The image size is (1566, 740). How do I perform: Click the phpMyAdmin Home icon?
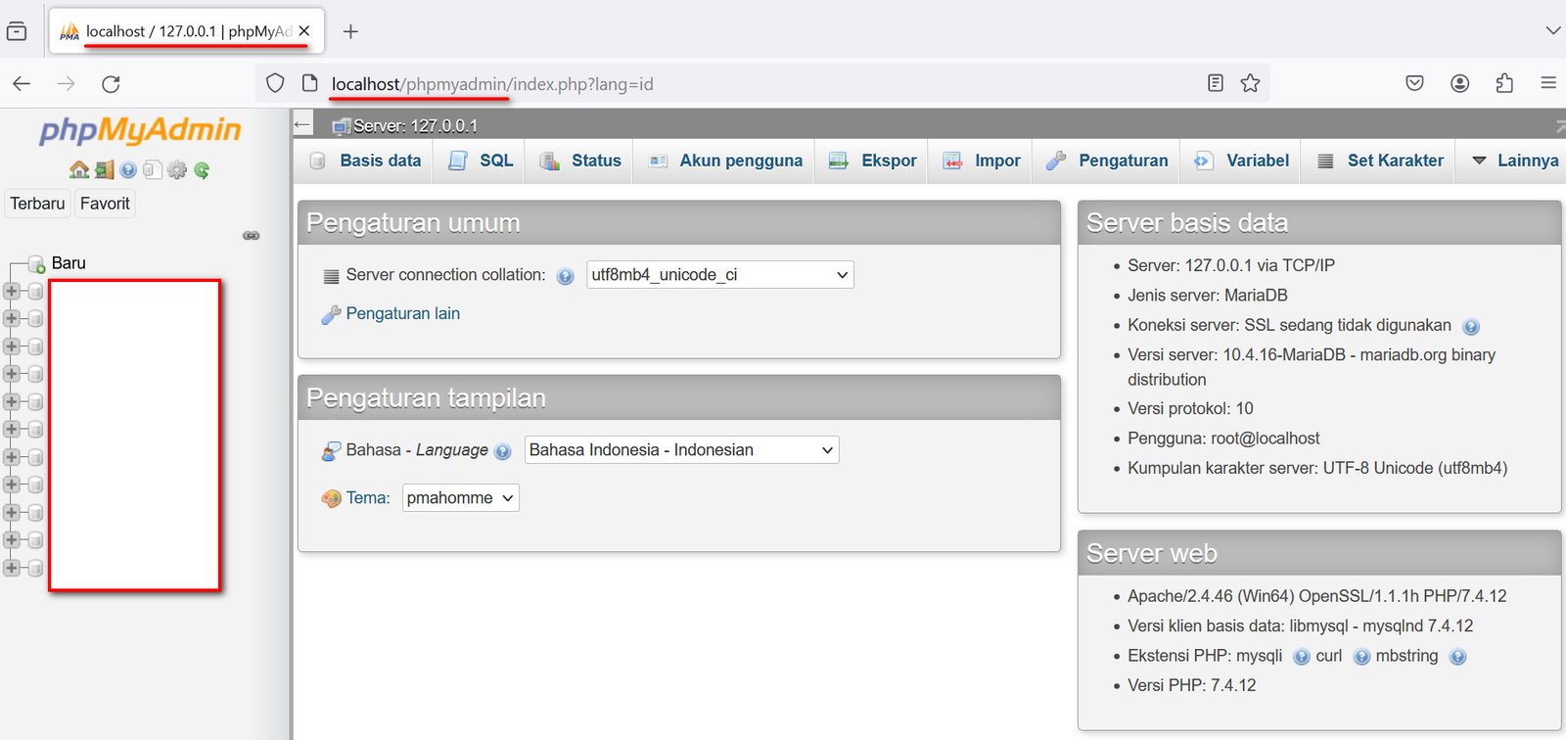pyautogui.click(x=79, y=170)
